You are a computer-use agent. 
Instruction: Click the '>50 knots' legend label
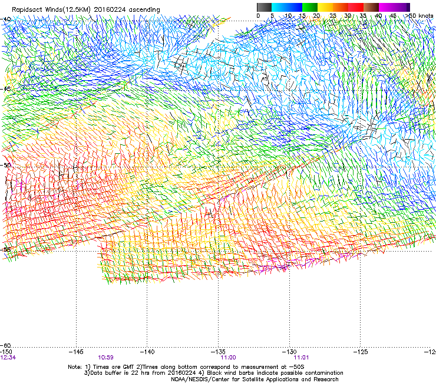coord(420,16)
